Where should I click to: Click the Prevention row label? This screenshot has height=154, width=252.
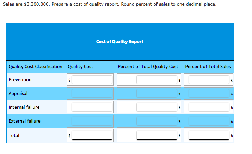click(x=20, y=80)
